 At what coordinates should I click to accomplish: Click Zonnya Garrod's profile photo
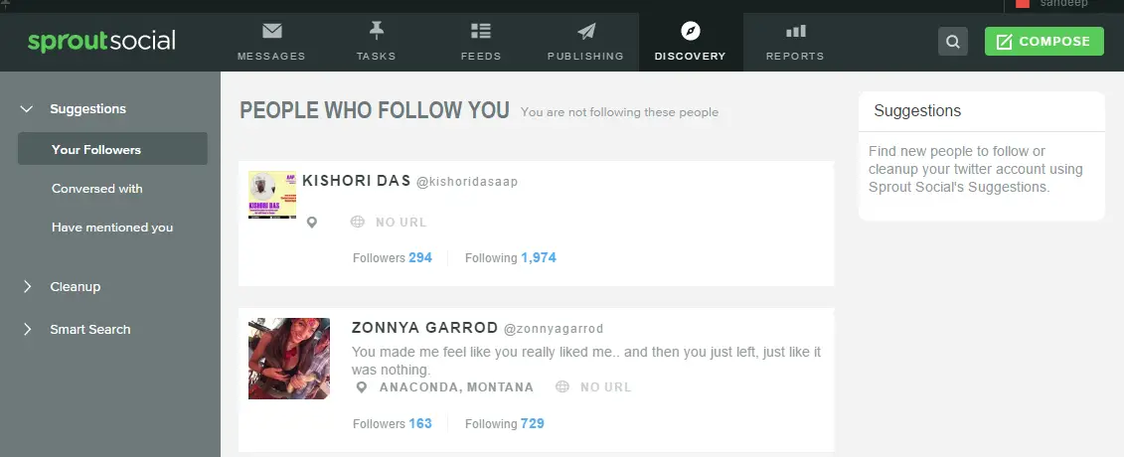click(x=289, y=359)
